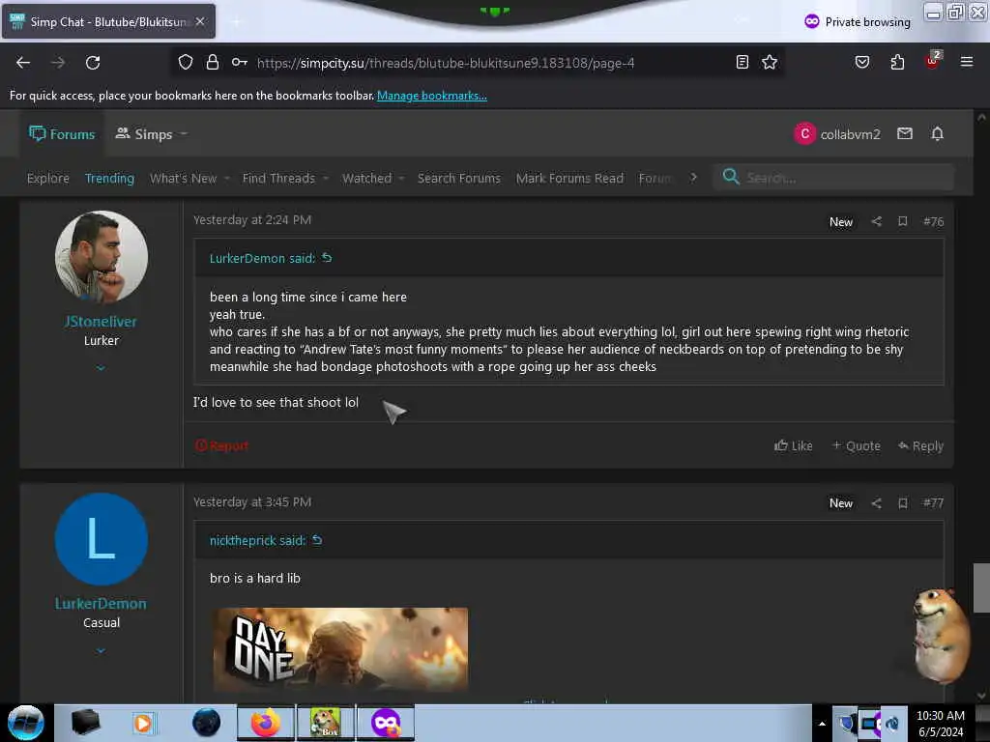Image resolution: width=990 pixels, height=742 pixels.
Task: Jump to nicktheprick's quoted post arrow
Action: tap(317, 540)
